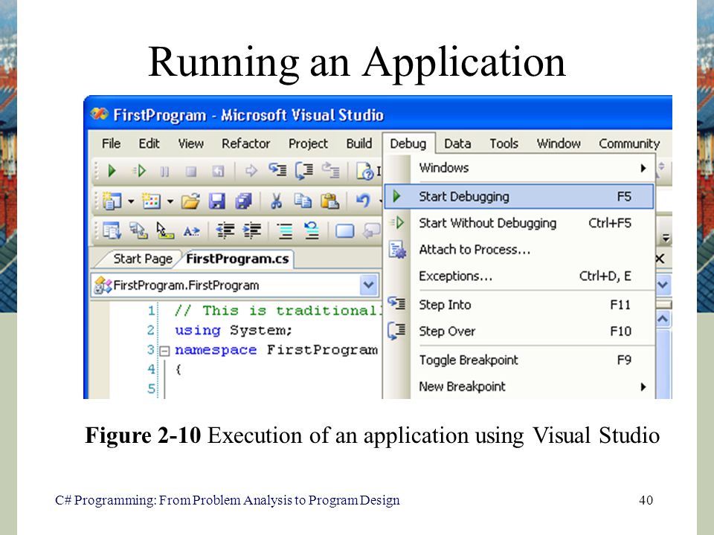Open the Build menu

tap(359, 143)
